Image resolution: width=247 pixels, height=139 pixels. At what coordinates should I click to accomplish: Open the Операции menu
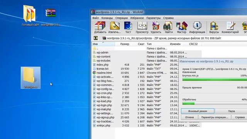(122, 18)
